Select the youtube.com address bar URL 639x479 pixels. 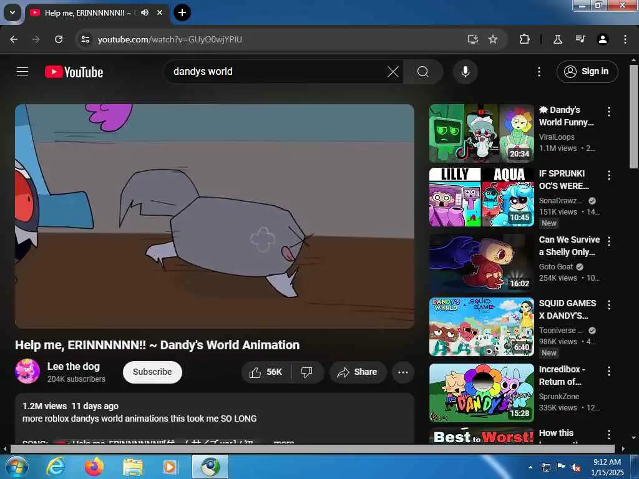tap(170, 39)
